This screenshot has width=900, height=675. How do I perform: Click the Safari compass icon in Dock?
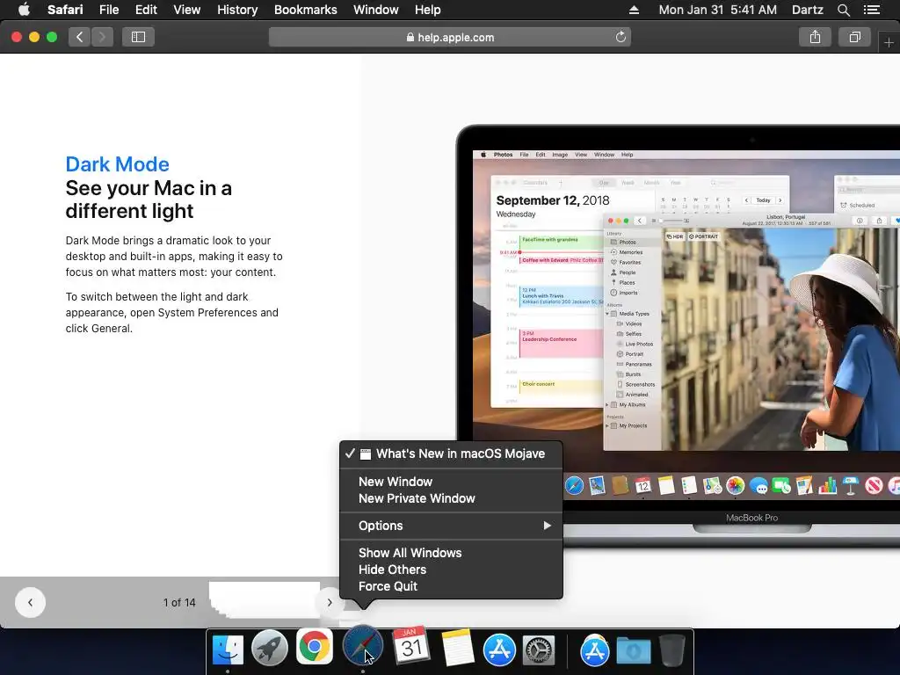point(363,647)
